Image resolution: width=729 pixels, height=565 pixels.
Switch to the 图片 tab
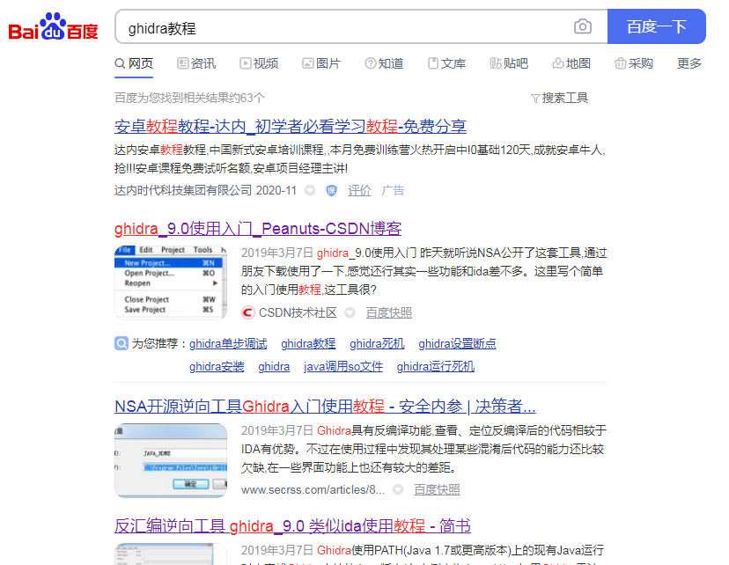pos(321,63)
